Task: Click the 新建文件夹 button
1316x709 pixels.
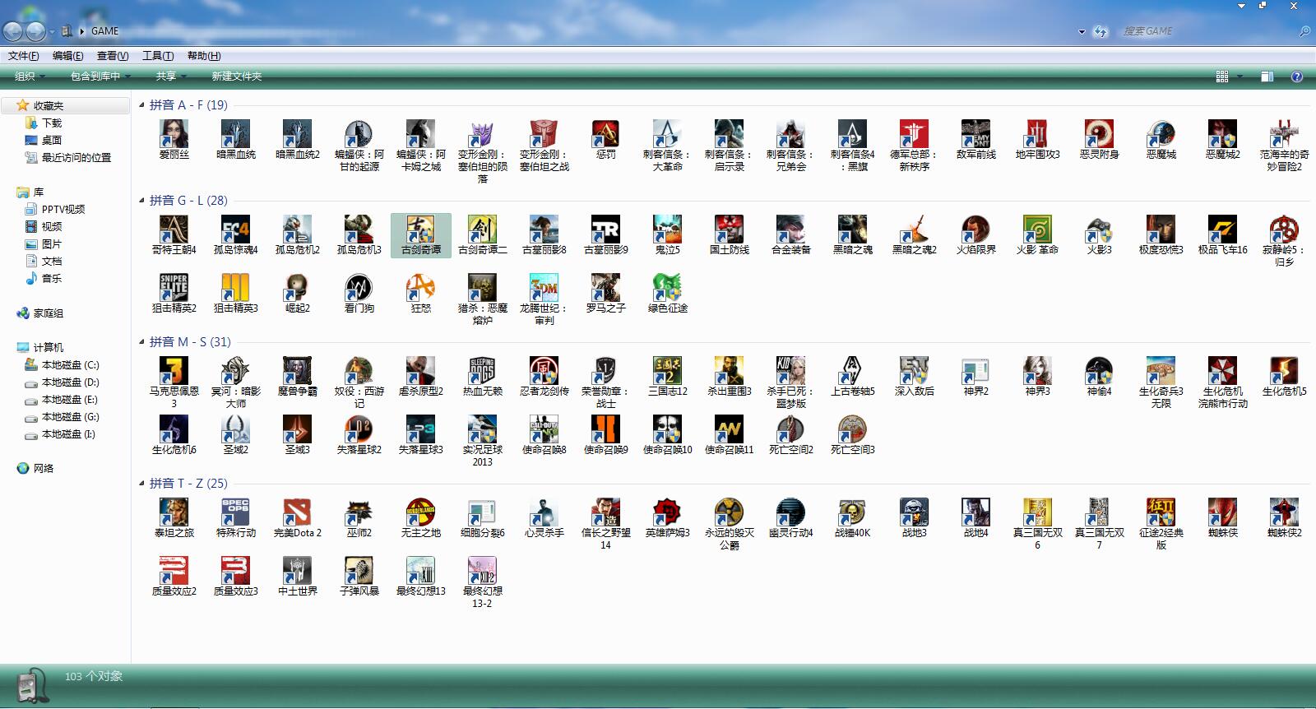Action: (x=237, y=76)
